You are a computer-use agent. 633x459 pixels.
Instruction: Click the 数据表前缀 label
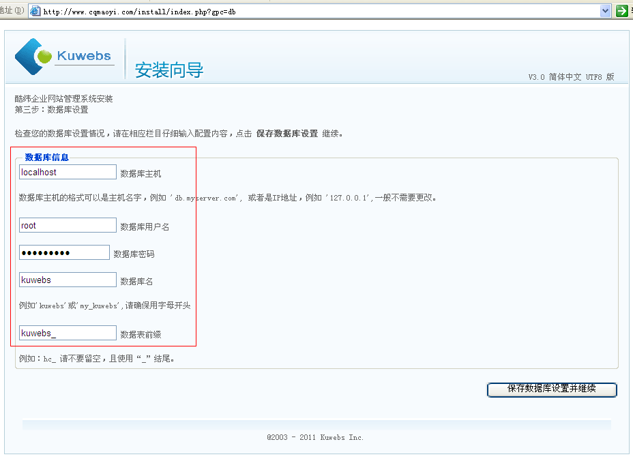point(141,335)
